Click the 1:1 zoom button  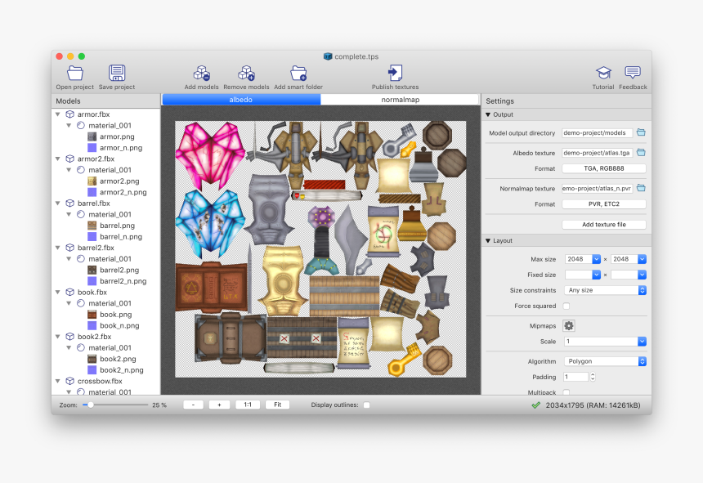click(x=248, y=405)
